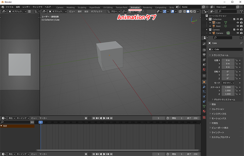
Task: Open the マーカー menu in upper timeline
Action: pyautogui.click(x=43, y=118)
